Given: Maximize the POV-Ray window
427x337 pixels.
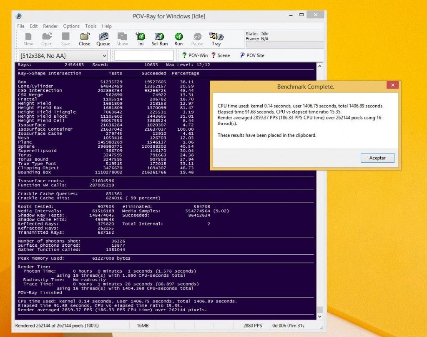Looking at the screenshot, I should pyautogui.click(x=301, y=15).
